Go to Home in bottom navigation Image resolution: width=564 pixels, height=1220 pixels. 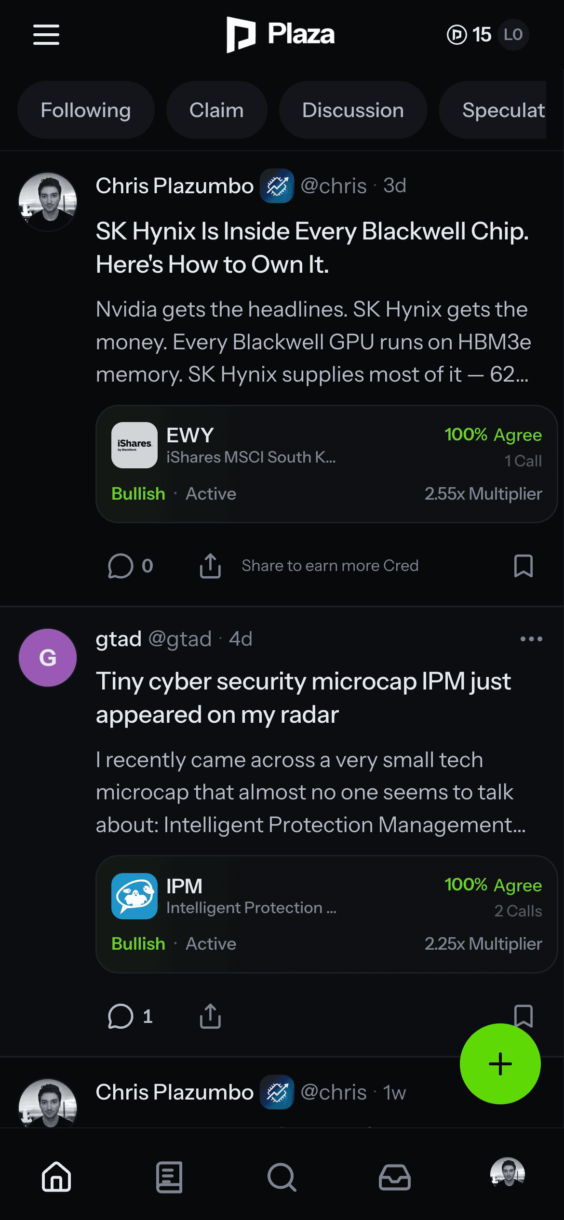(x=56, y=1177)
